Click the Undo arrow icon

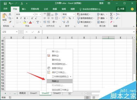(x=10, y=4)
